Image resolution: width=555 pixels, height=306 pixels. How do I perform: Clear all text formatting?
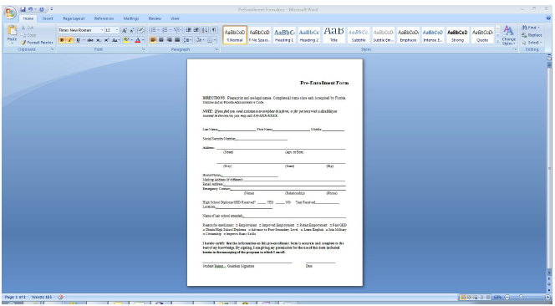pos(141,30)
